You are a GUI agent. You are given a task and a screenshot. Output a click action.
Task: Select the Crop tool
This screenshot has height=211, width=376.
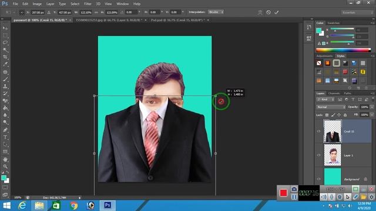pos(5,57)
